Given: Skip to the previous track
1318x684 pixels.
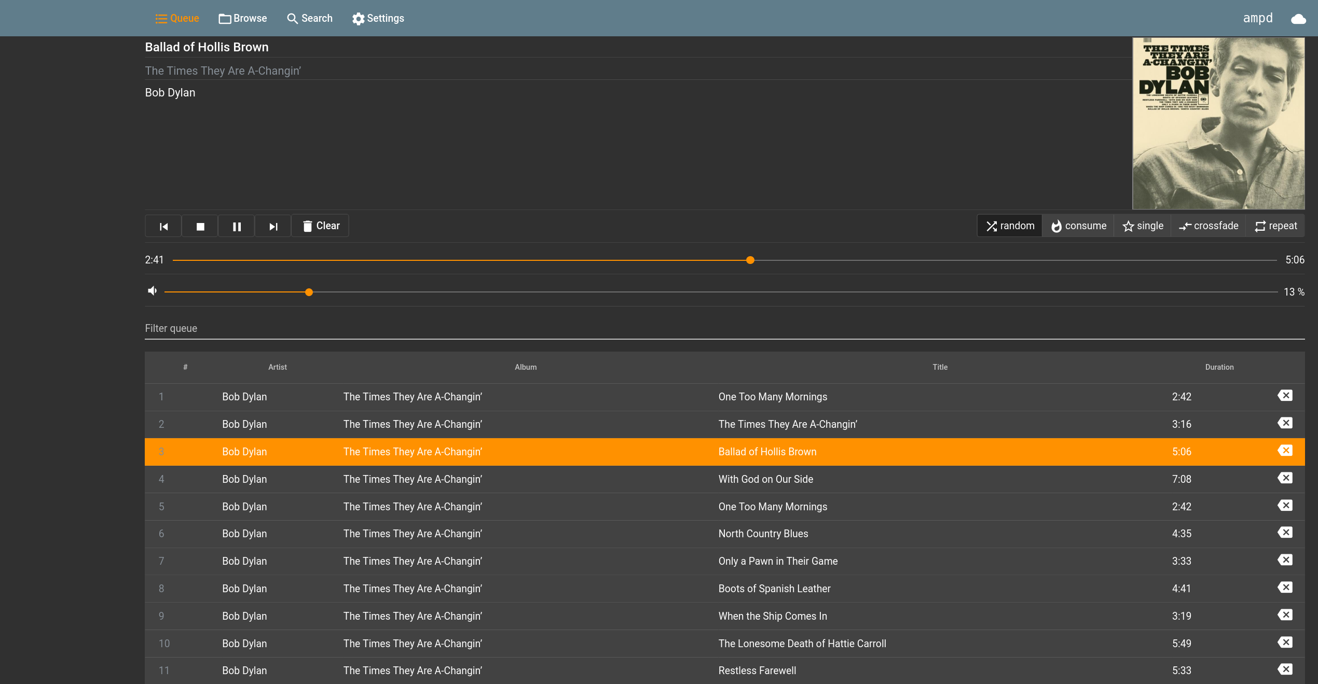Looking at the screenshot, I should point(163,226).
